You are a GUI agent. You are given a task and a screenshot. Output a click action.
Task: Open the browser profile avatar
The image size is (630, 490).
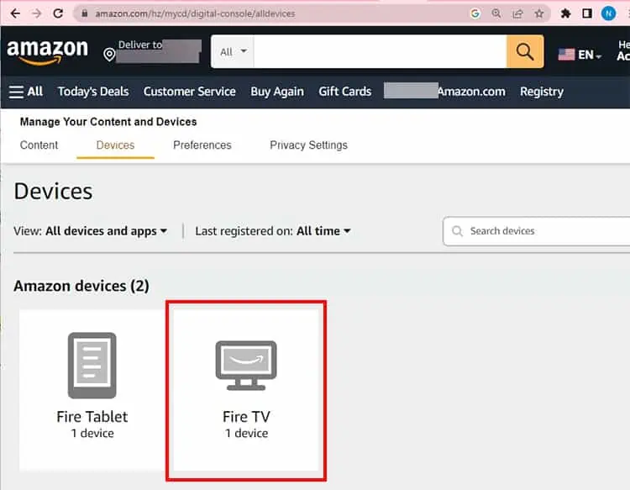tap(608, 13)
